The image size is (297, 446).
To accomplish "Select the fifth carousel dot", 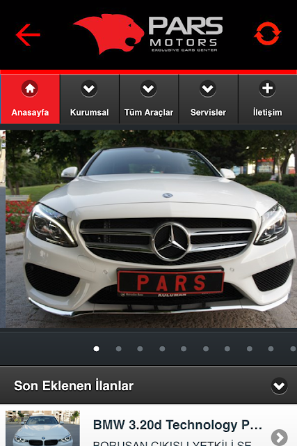I will pyautogui.click(x=184, y=348).
